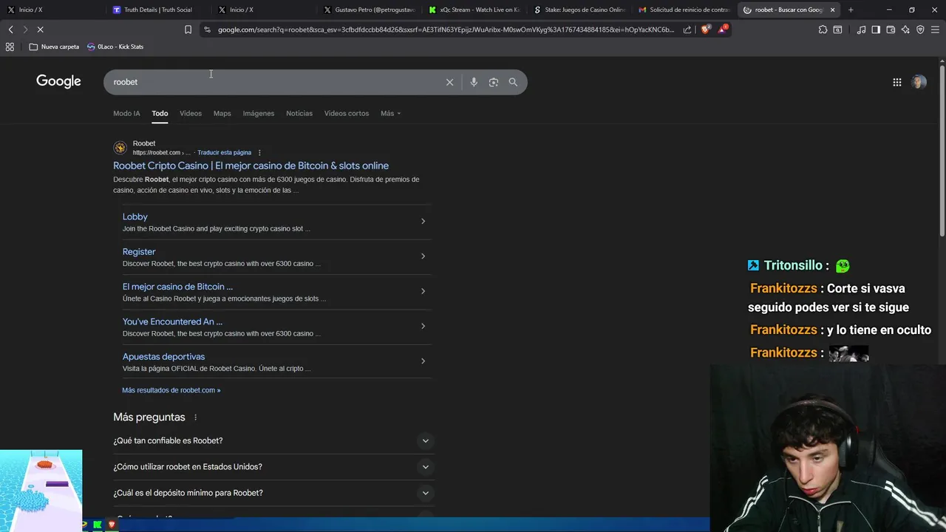Open the Google apps grid
946x532 pixels.
[x=897, y=82]
